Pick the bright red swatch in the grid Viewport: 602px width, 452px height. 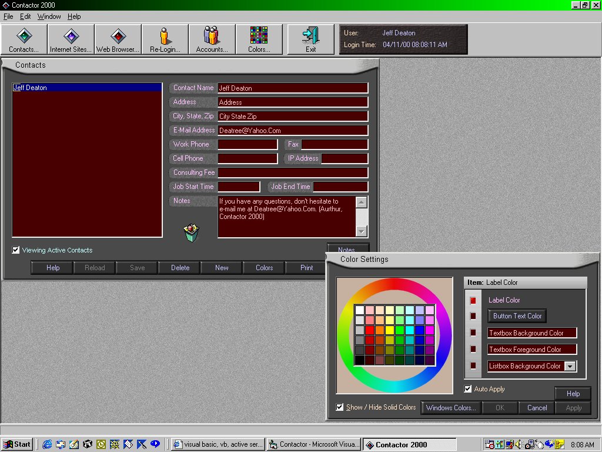(370, 330)
